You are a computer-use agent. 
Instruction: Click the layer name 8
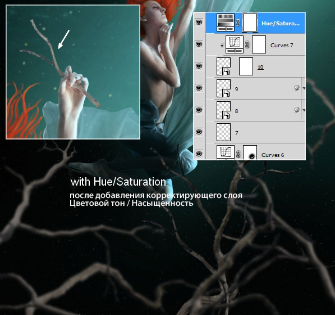point(236,111)
